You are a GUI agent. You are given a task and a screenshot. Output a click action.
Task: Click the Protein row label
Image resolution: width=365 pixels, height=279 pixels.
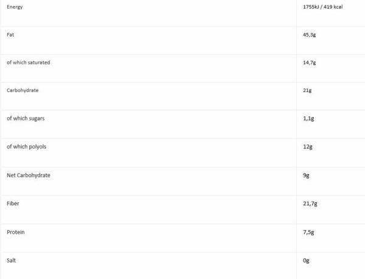pyautogui.click(x=15, y=232)
